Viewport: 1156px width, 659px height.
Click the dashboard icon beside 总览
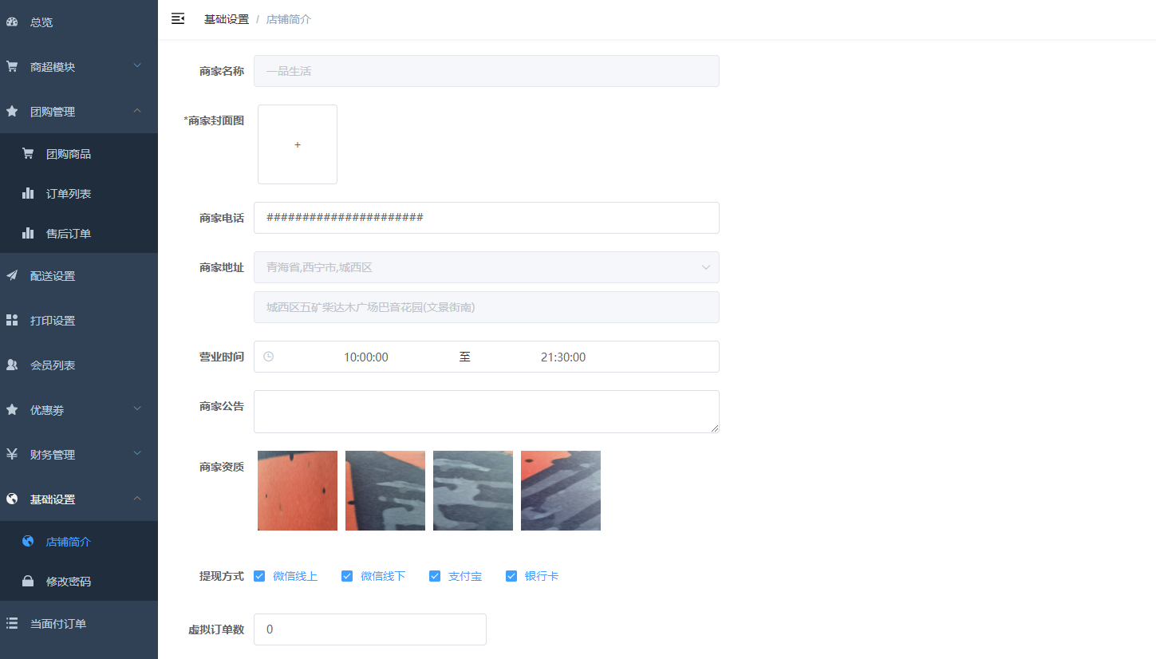pos(12,22)
